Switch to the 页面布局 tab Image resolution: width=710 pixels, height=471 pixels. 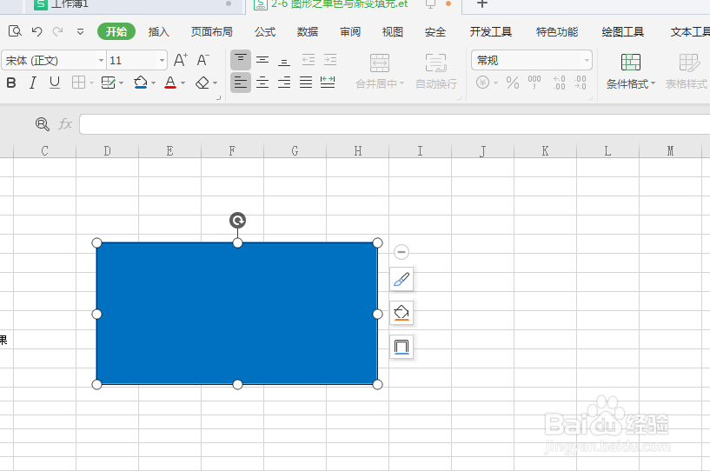[211, 31]
